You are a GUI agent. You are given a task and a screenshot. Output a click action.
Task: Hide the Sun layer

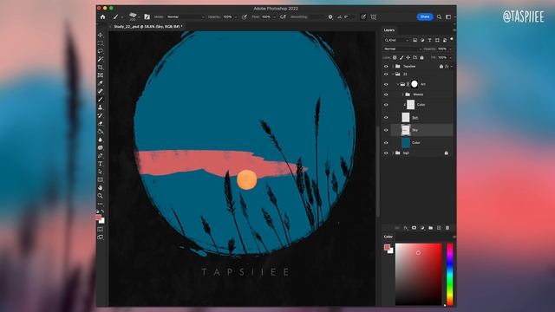click(386, 118)
